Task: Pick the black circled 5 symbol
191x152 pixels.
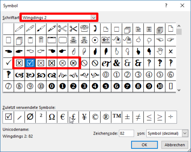Action: [106, 86]
